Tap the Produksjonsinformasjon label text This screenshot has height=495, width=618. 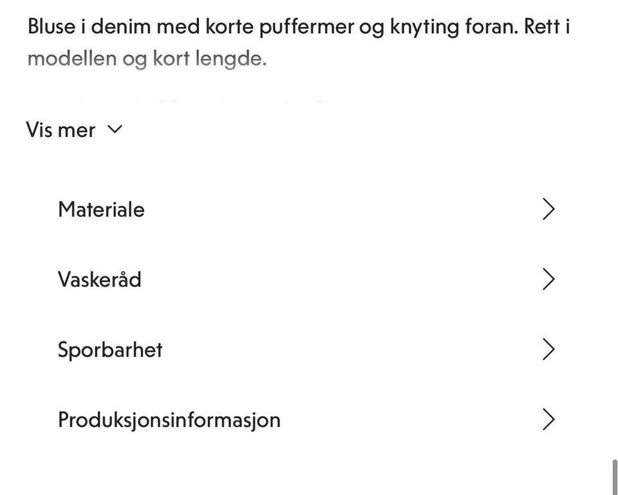pos(169,420)
